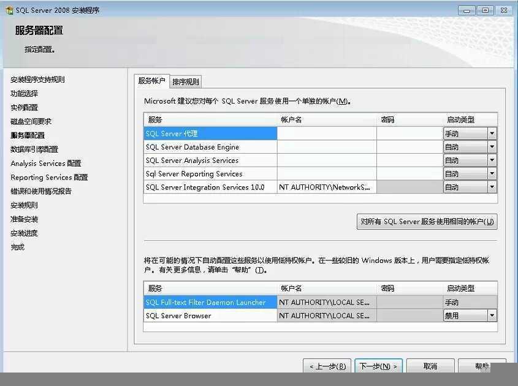Click account name cell for Sql Server Reporting Services

point(327,173)
